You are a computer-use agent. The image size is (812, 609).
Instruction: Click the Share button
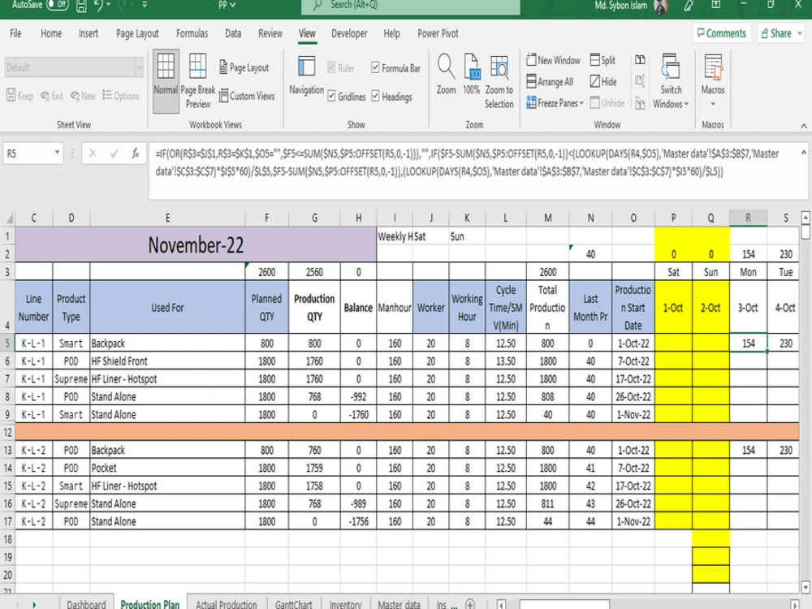pyautogui.click(x=778, y=32)
